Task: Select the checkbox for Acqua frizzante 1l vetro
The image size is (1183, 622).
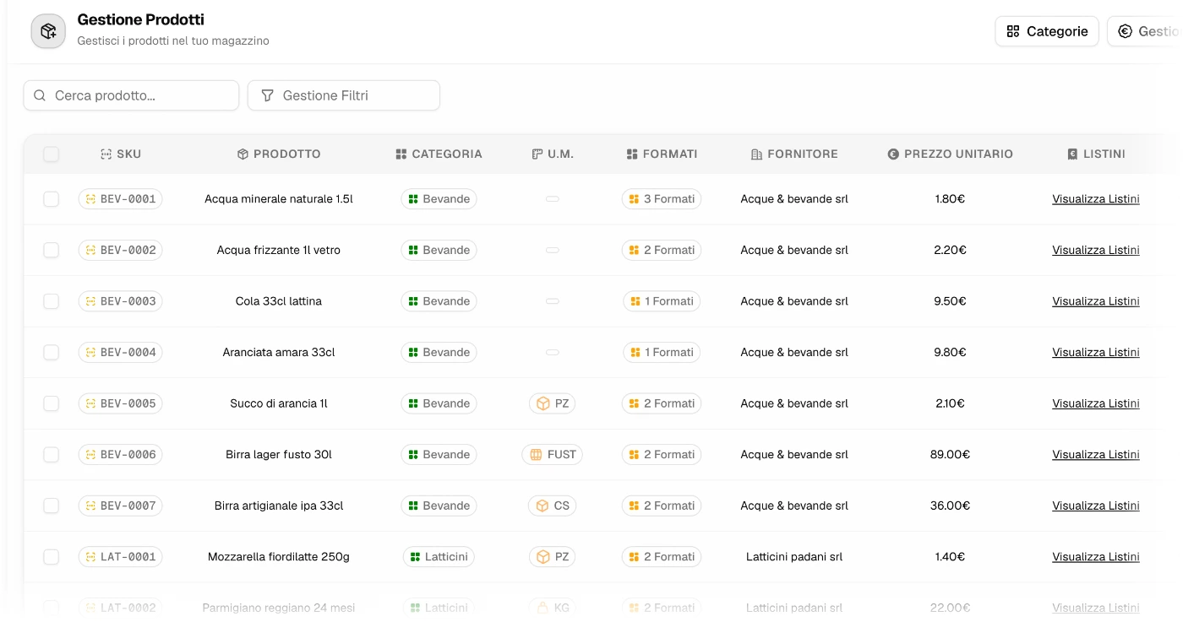Action: click(52, 250)
